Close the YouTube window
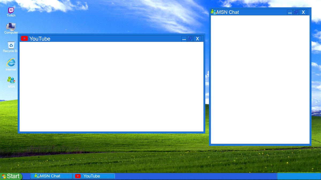 pos(197,39)
